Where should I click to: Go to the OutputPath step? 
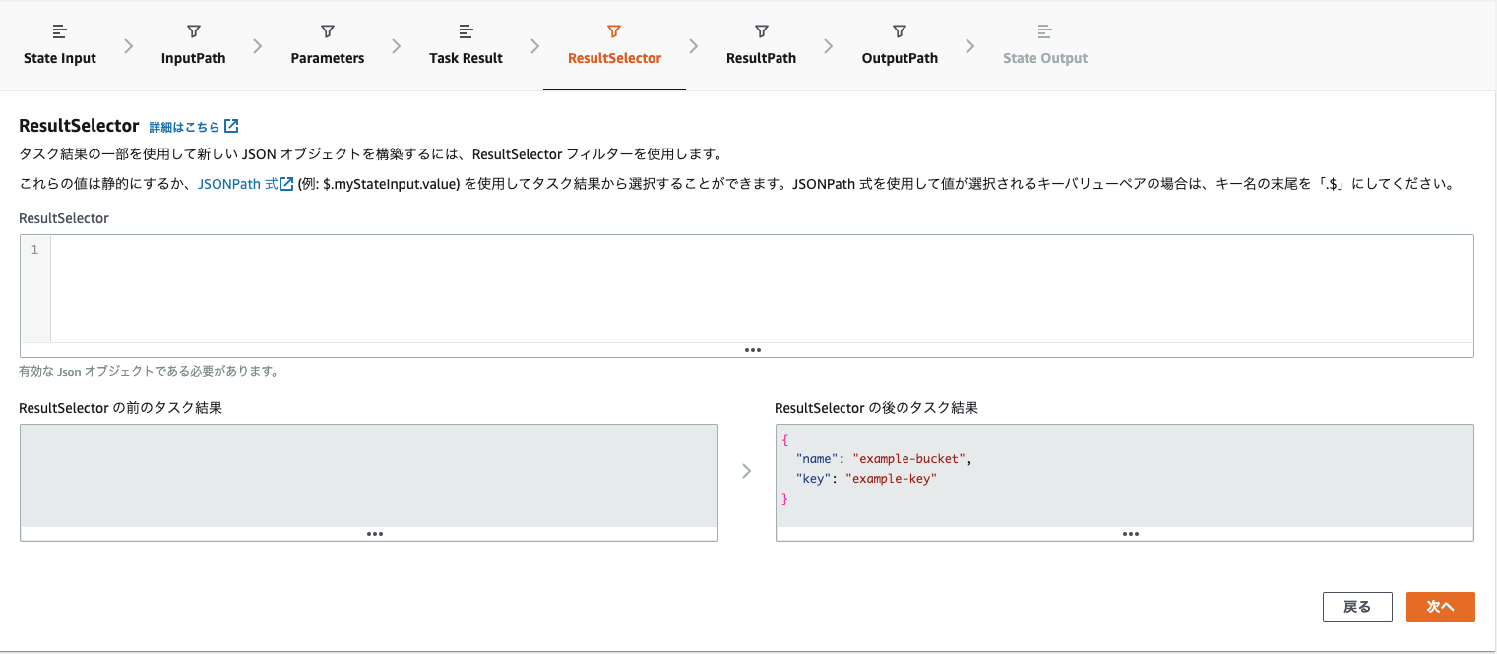point(899,57)
